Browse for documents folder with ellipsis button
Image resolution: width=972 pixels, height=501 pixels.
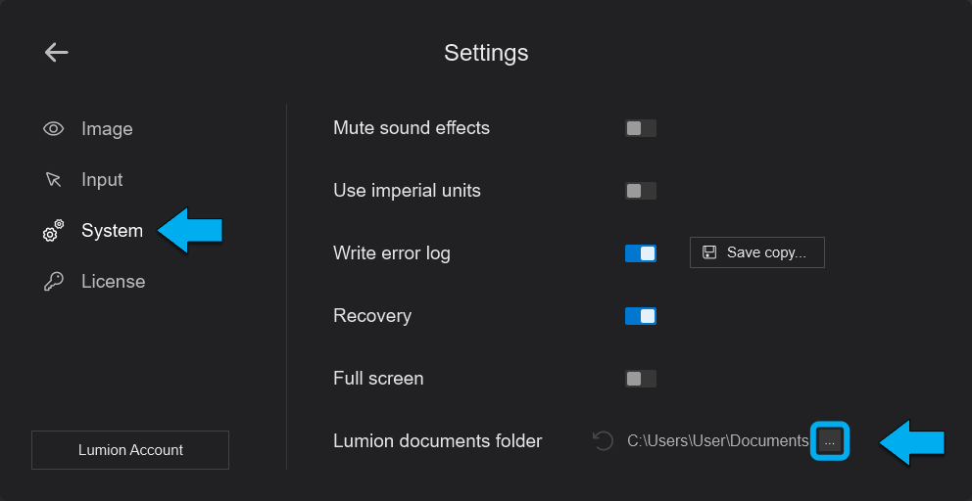click(x=830, y=441)
